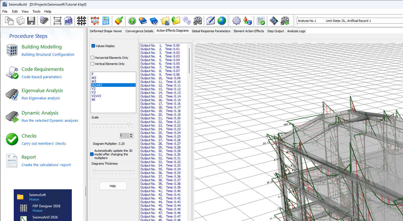Click the Scale slider handle
Screen dimensions: 403x221
tap(129, 124)
